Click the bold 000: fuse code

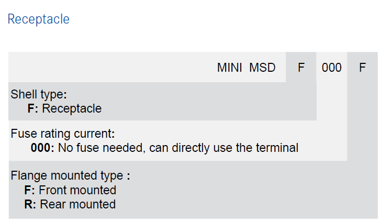pos(42,148)
